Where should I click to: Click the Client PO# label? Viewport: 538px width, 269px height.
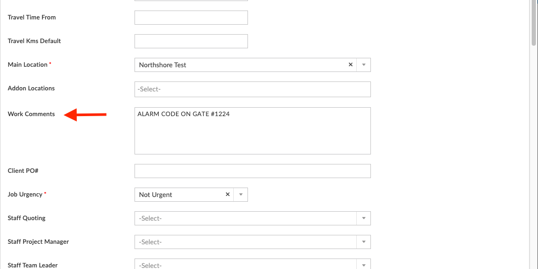pos(23,171)
